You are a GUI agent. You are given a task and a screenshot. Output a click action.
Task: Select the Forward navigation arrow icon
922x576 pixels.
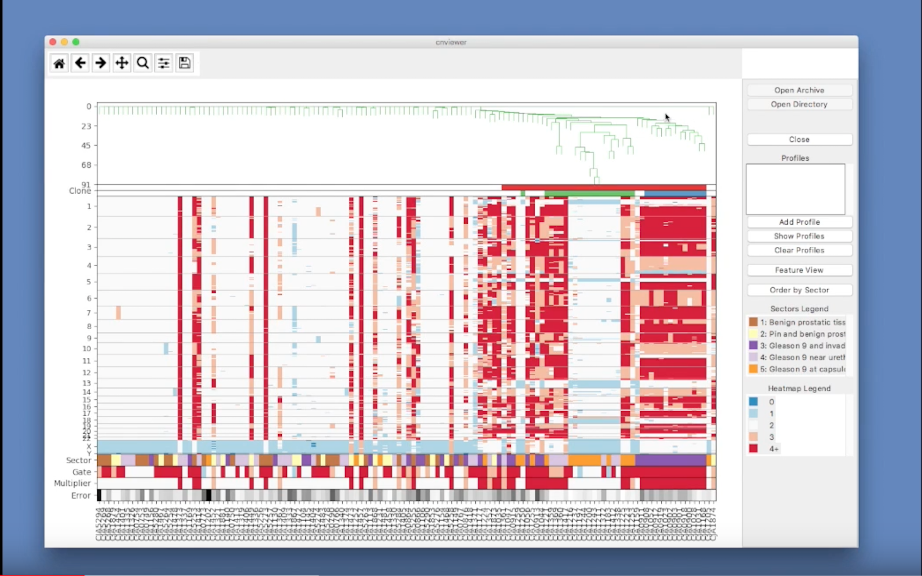(x=100, y=62)
